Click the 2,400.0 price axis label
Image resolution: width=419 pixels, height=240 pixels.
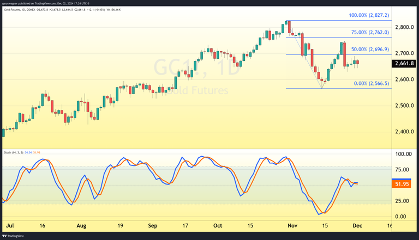[404, 132]
